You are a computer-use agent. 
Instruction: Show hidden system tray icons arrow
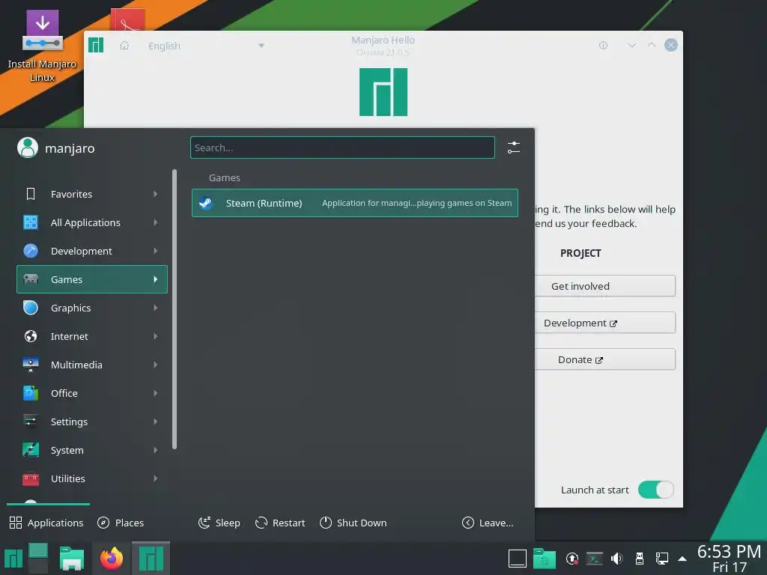point(682,559)
